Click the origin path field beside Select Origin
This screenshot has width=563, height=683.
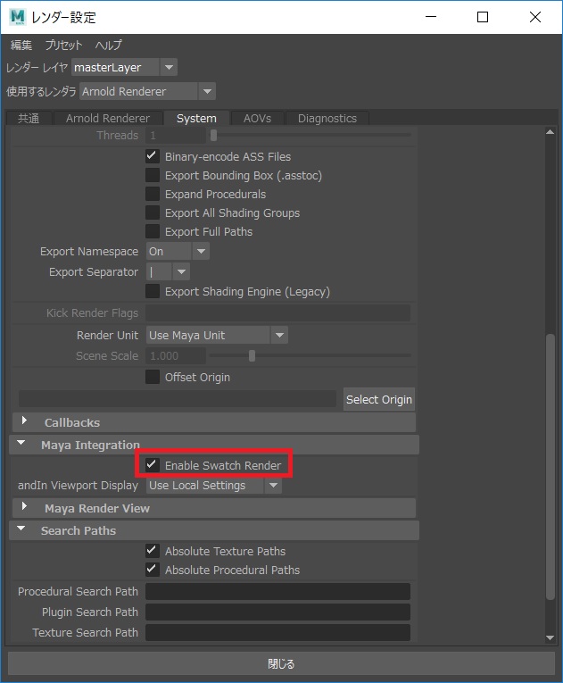178,399
